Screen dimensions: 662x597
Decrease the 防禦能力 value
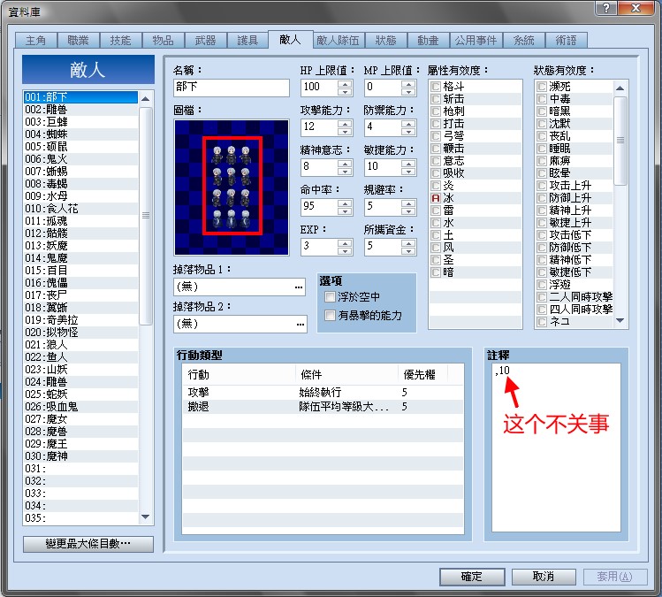[408, 132]
